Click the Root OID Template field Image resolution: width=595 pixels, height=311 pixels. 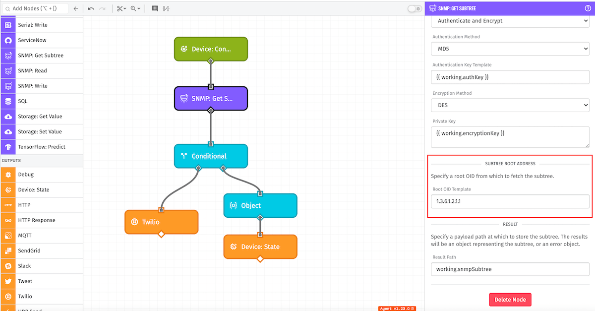[x=510, y=201]
